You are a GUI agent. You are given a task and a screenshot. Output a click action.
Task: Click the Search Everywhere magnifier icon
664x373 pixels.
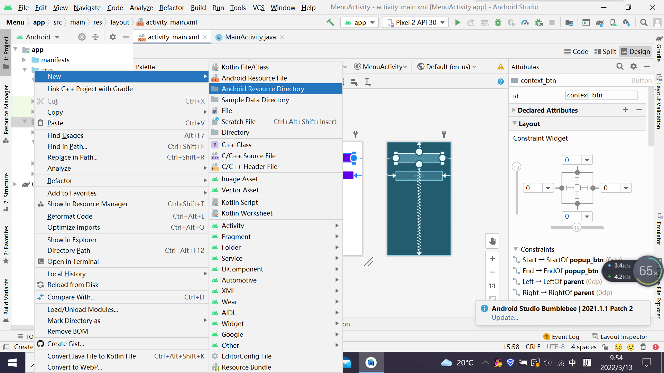[x=644, y=22]
